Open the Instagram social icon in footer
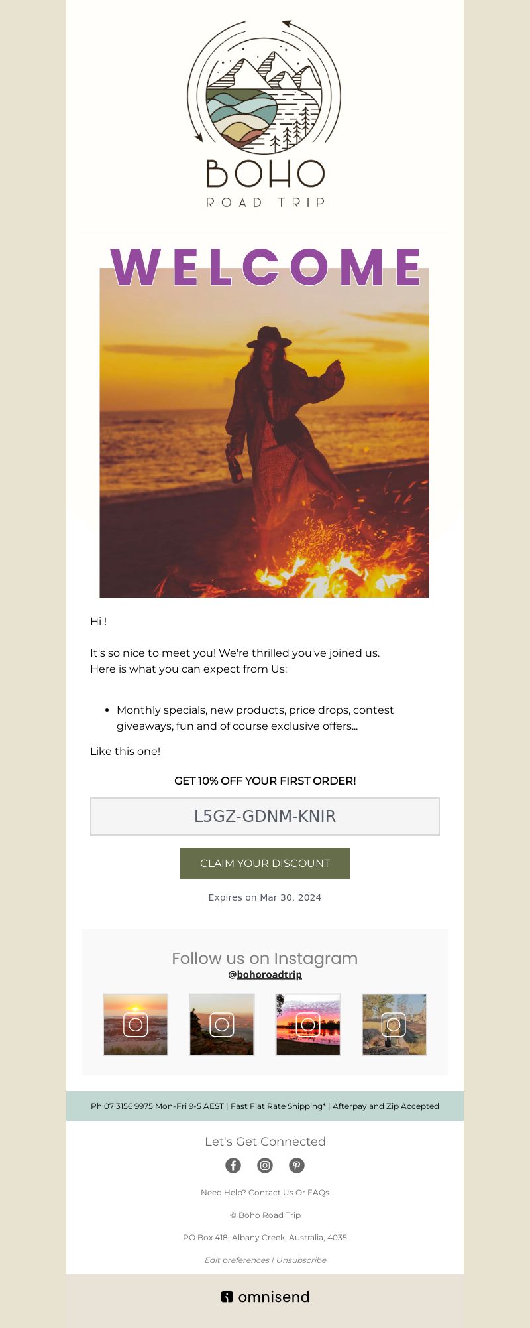 point(265,1165)
